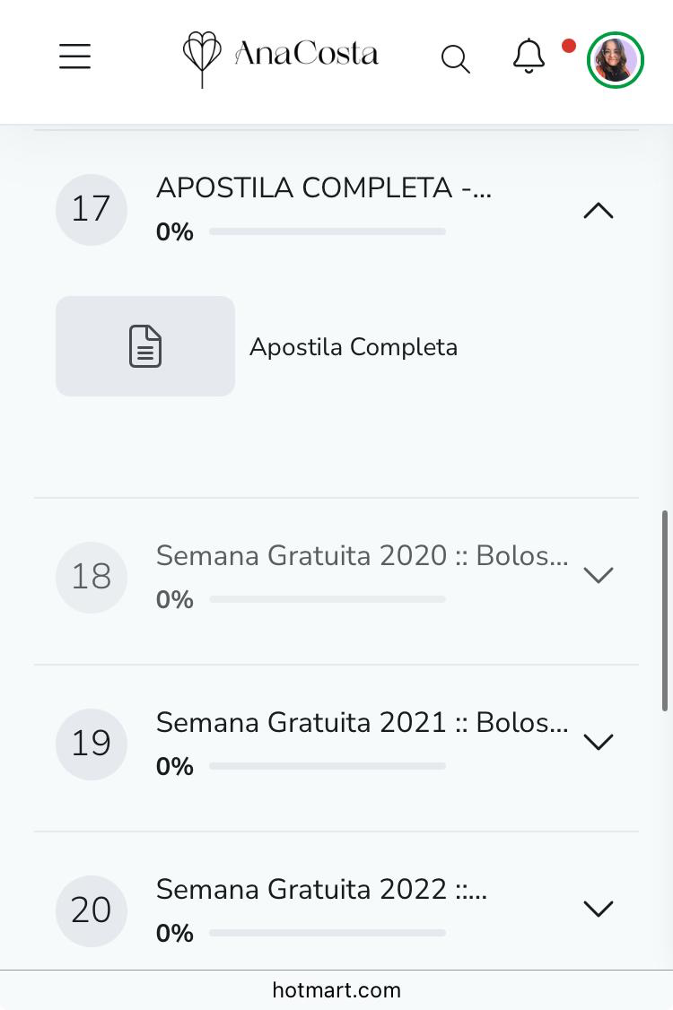Screen dimensions: 673x1010
Task: Open the Apostila Completa lesson link
Action: point(354,347)
